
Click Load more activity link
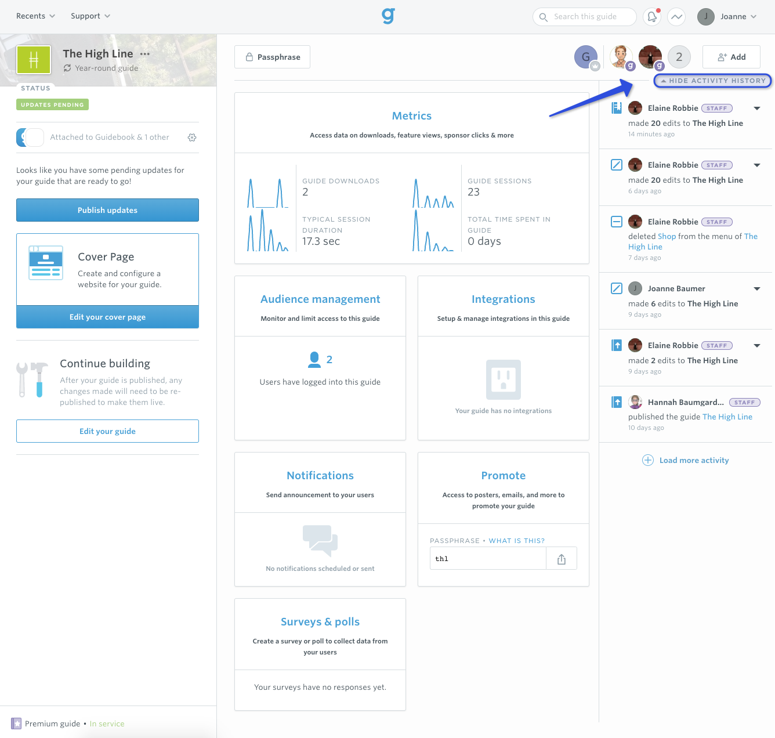(x=694, y=460)
